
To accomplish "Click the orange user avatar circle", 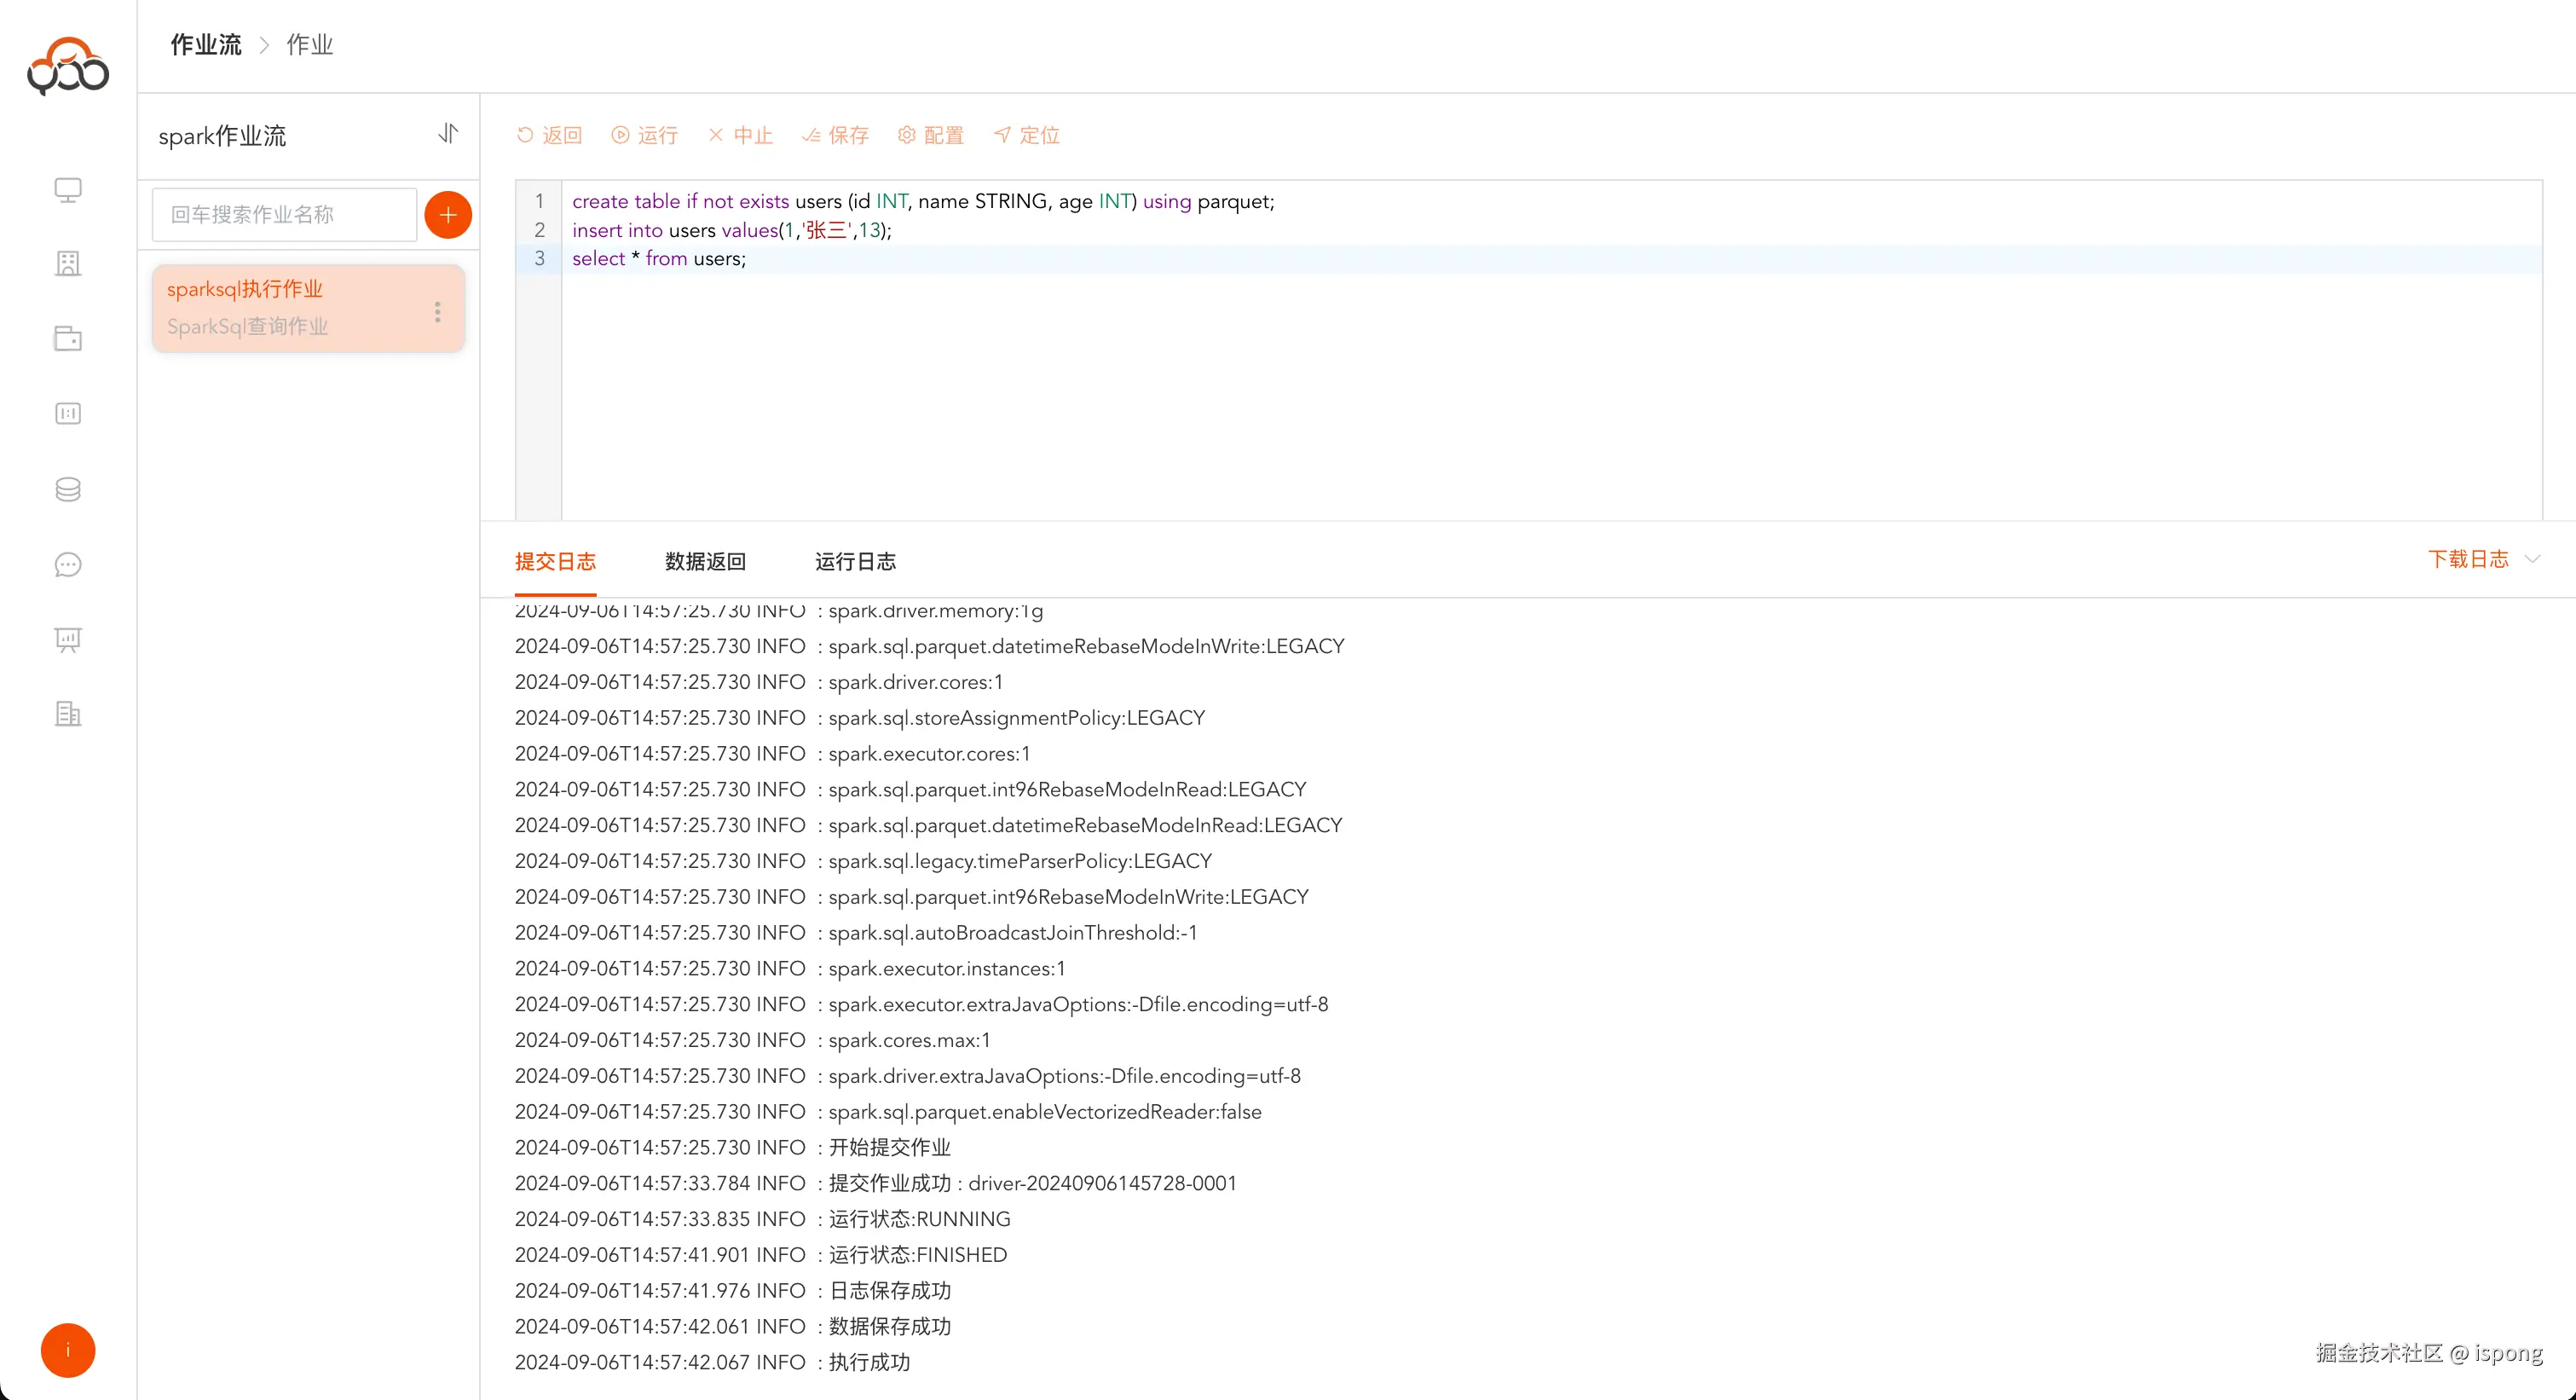I will 68,1350.
